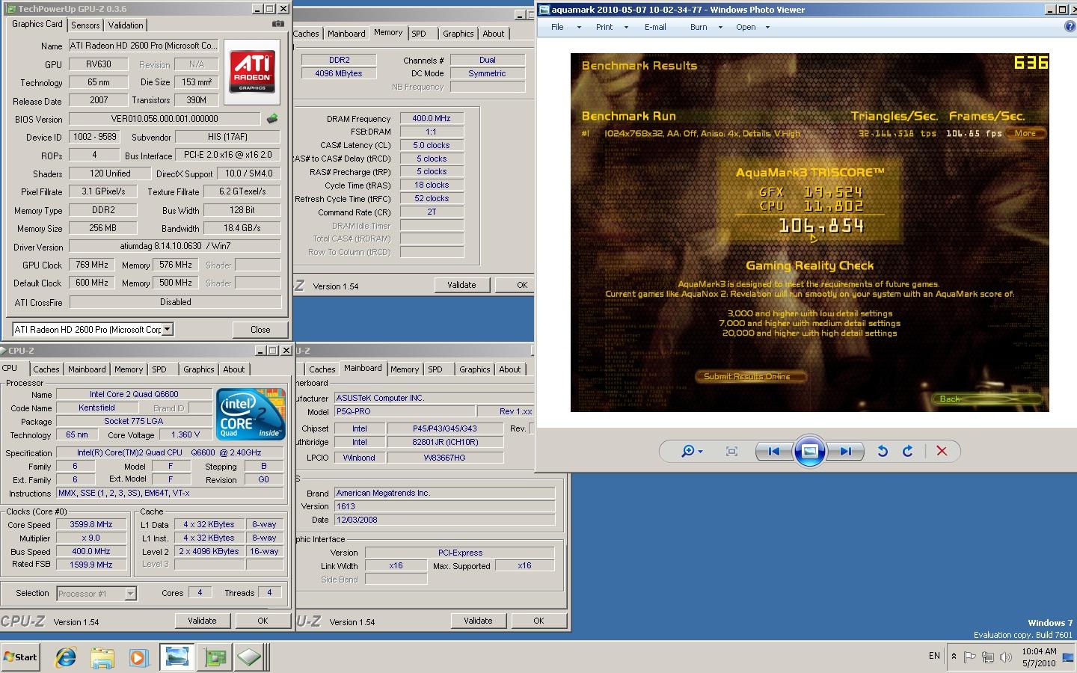
Task: Open EN language indicator
Action: coord(934,656)
